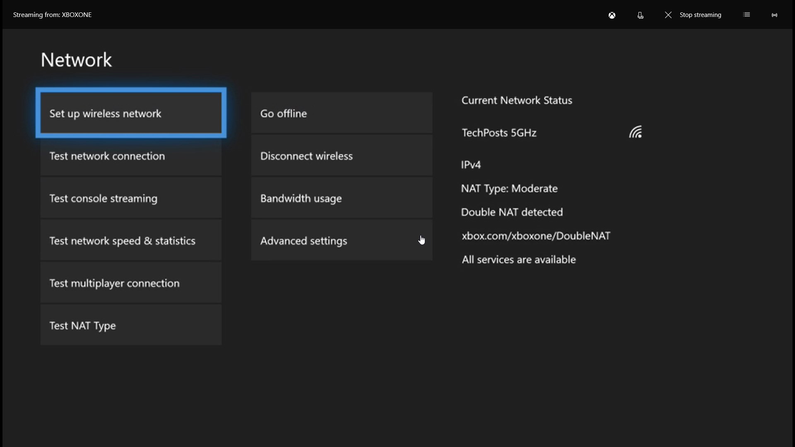Select Set up wireless network

coord(131,113)
